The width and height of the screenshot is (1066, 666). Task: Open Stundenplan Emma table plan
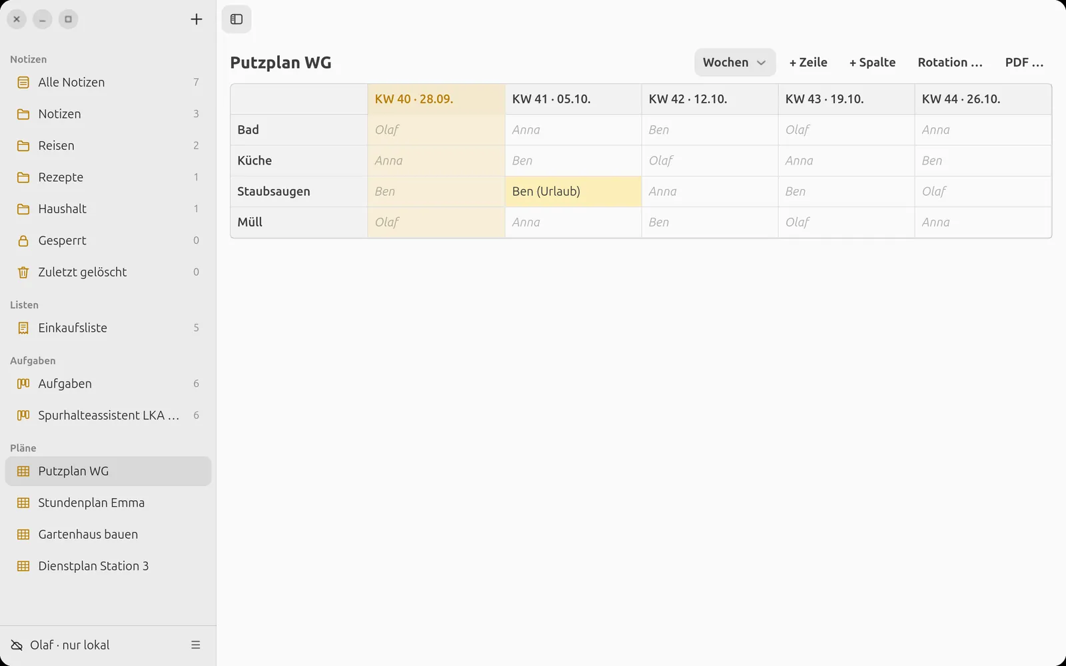[x=108, y=503]
